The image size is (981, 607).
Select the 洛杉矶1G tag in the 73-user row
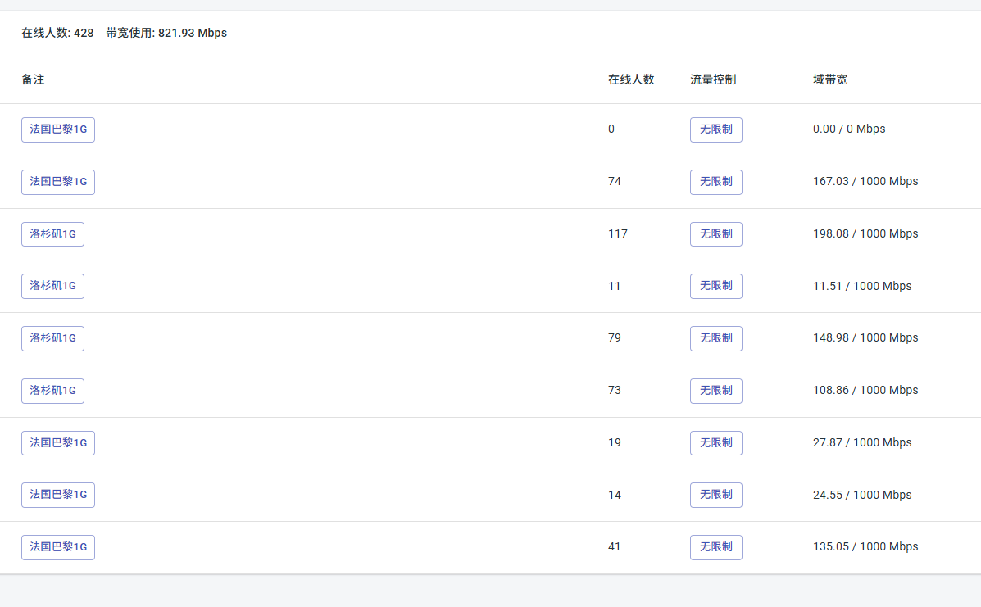pyautogui.click(x=52, y=391)
